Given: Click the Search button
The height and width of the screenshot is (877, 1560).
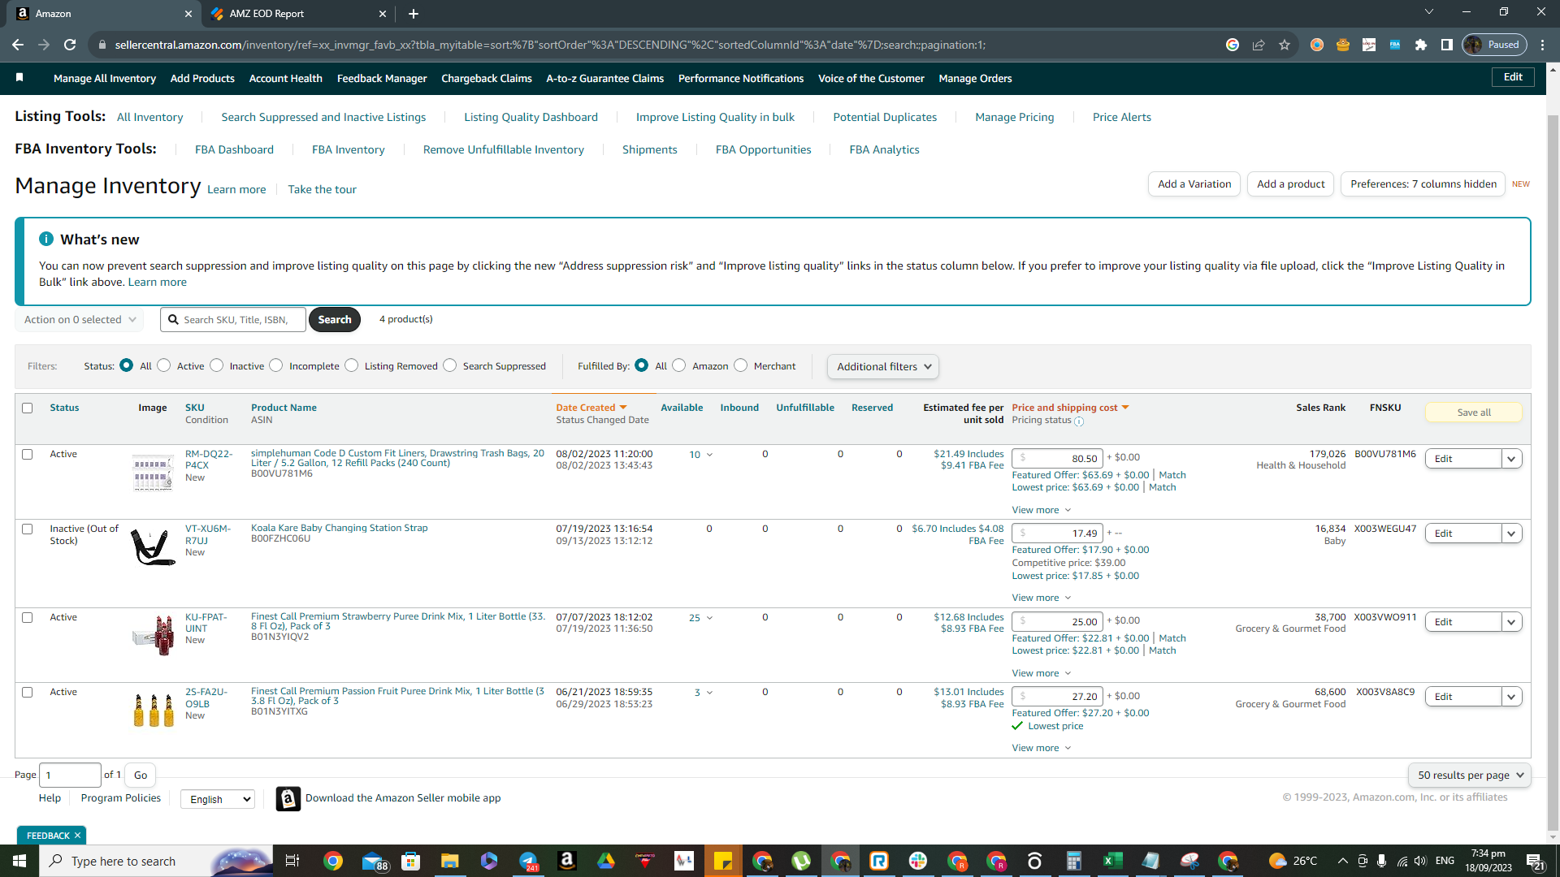Looking at the screenshot, I should [335, 319].
